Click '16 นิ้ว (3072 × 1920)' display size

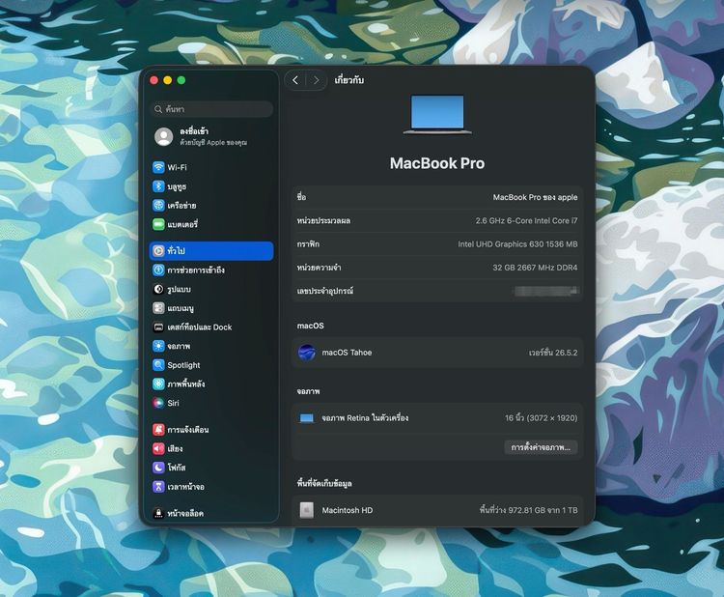[541, 418]
